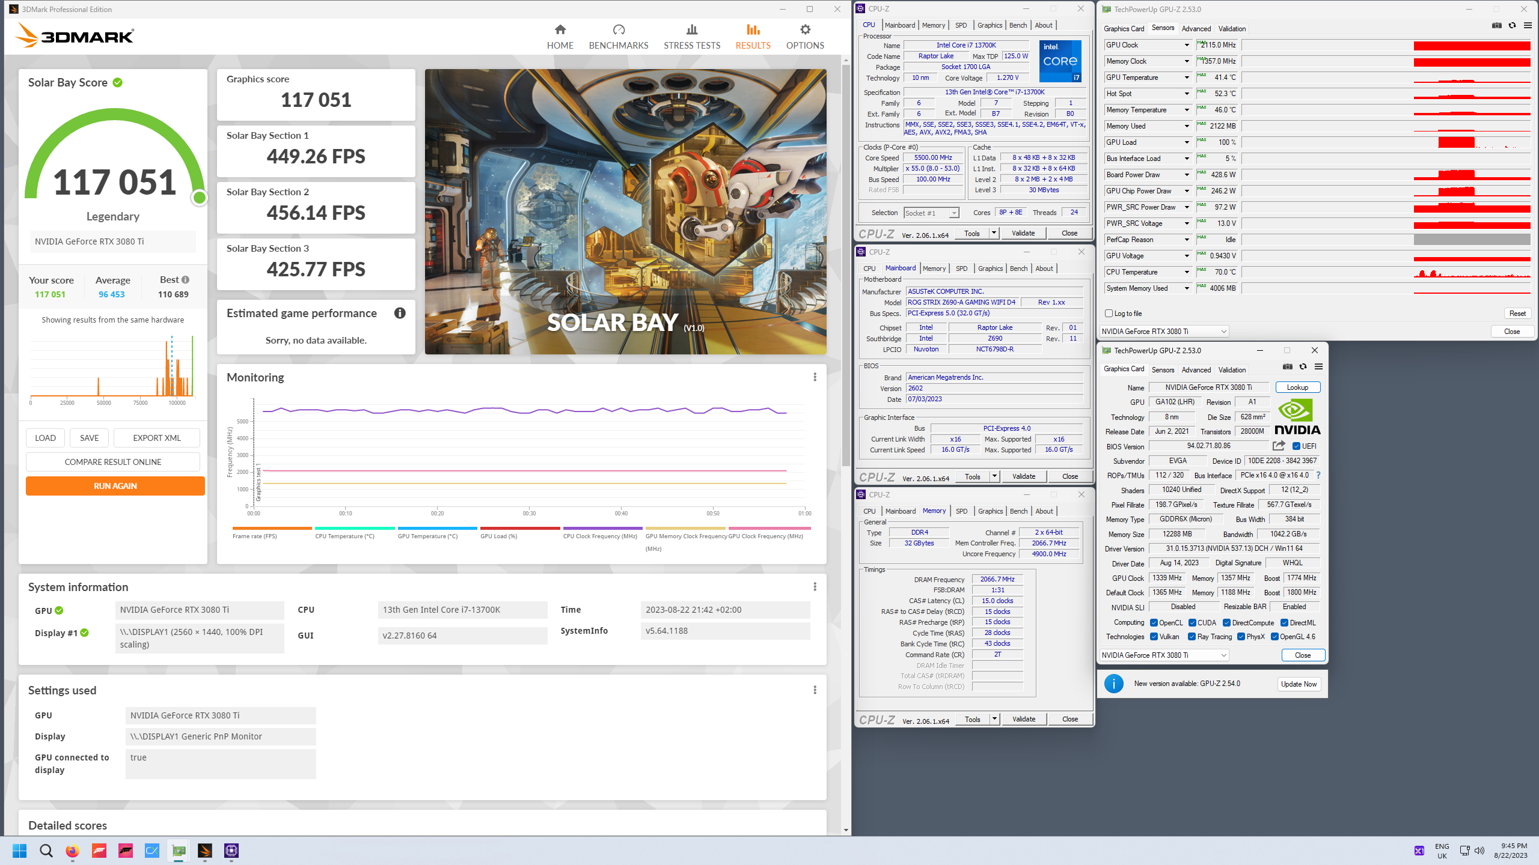This screenshot has height=865, width=1539.
Task: Click the 3DMark vertical scrollbar thumb
Action: [x=845, y=264]
